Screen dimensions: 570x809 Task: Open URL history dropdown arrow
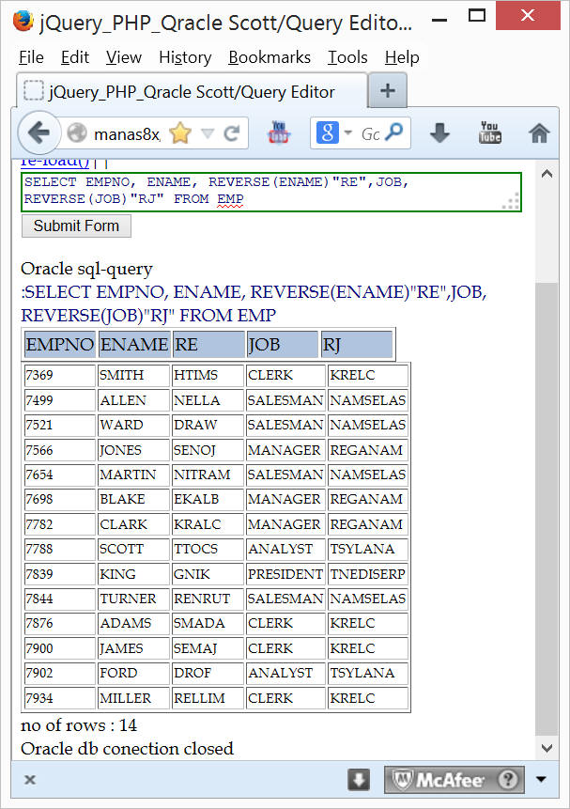coord(208,134)
